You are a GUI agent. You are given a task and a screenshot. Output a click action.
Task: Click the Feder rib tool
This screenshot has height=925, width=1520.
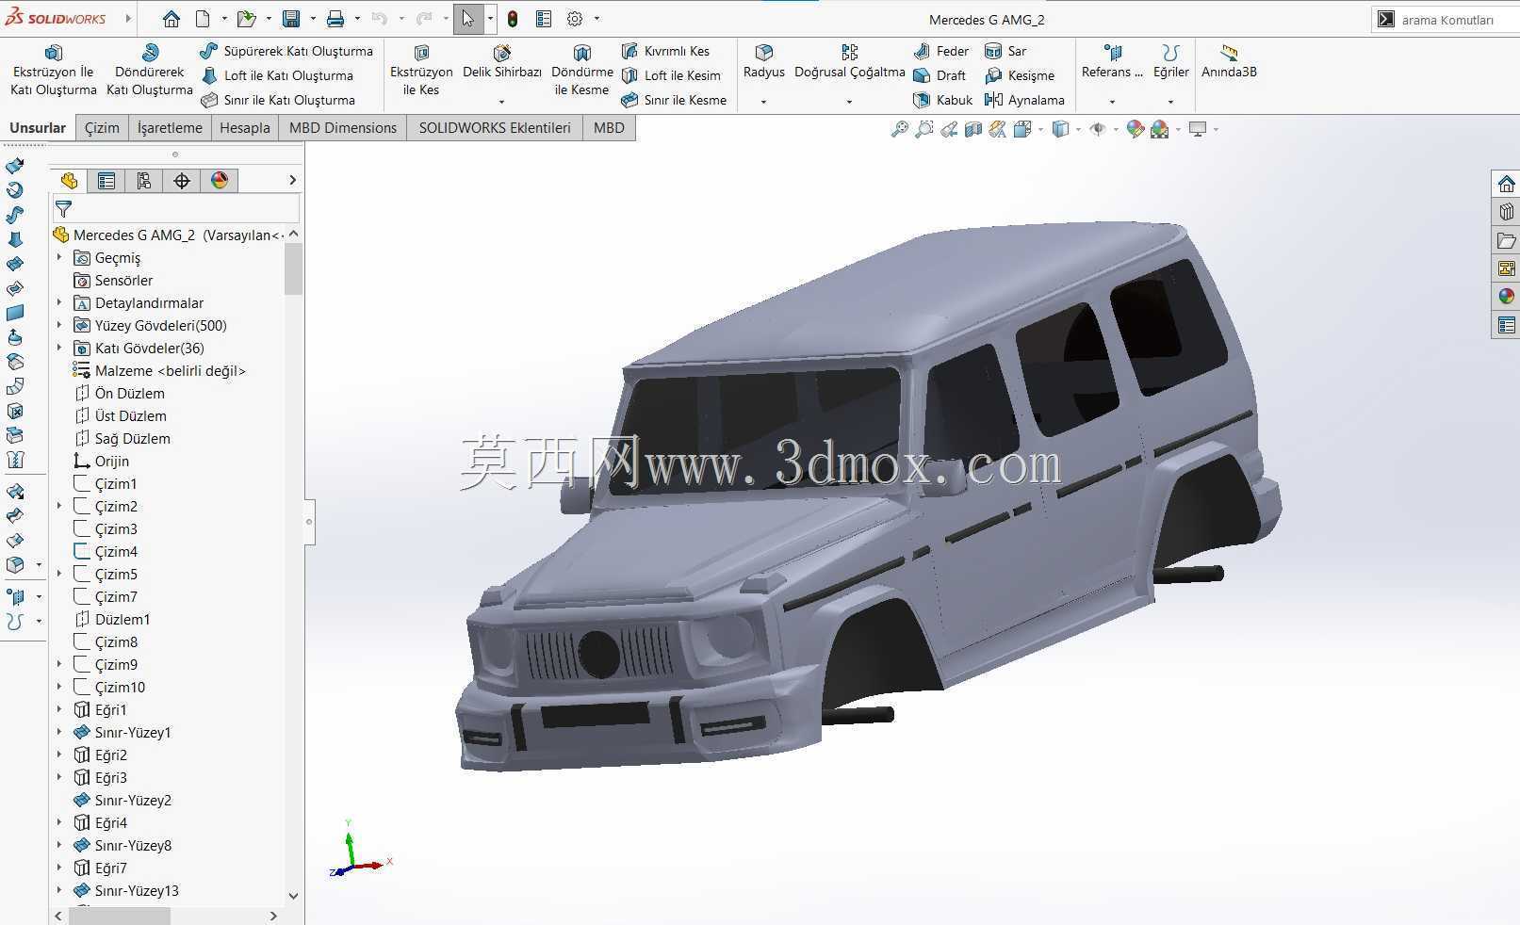pyautogui.click(x=940, y=51)
